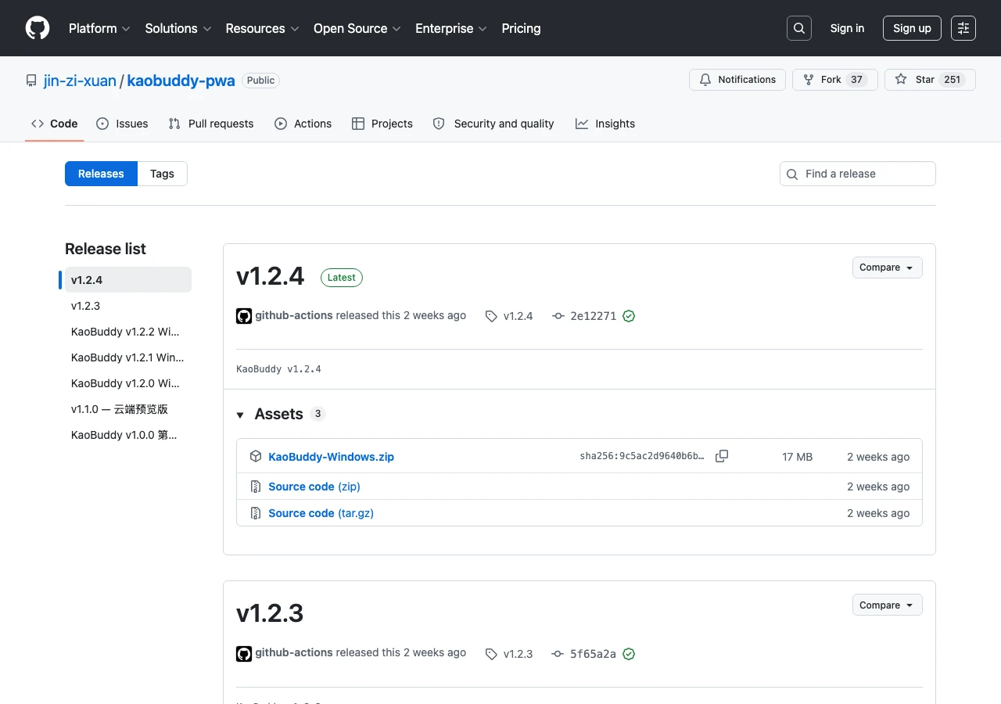Image resolution: width=1001 pixels, height=704 pixels.
Task: Click the tag icon next to v1.2.3
Action: pos(491,654)
